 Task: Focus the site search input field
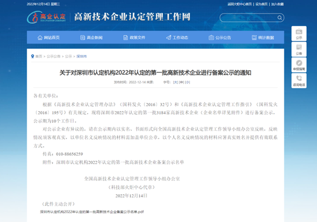pyautogui.click(x=249, y=17)
